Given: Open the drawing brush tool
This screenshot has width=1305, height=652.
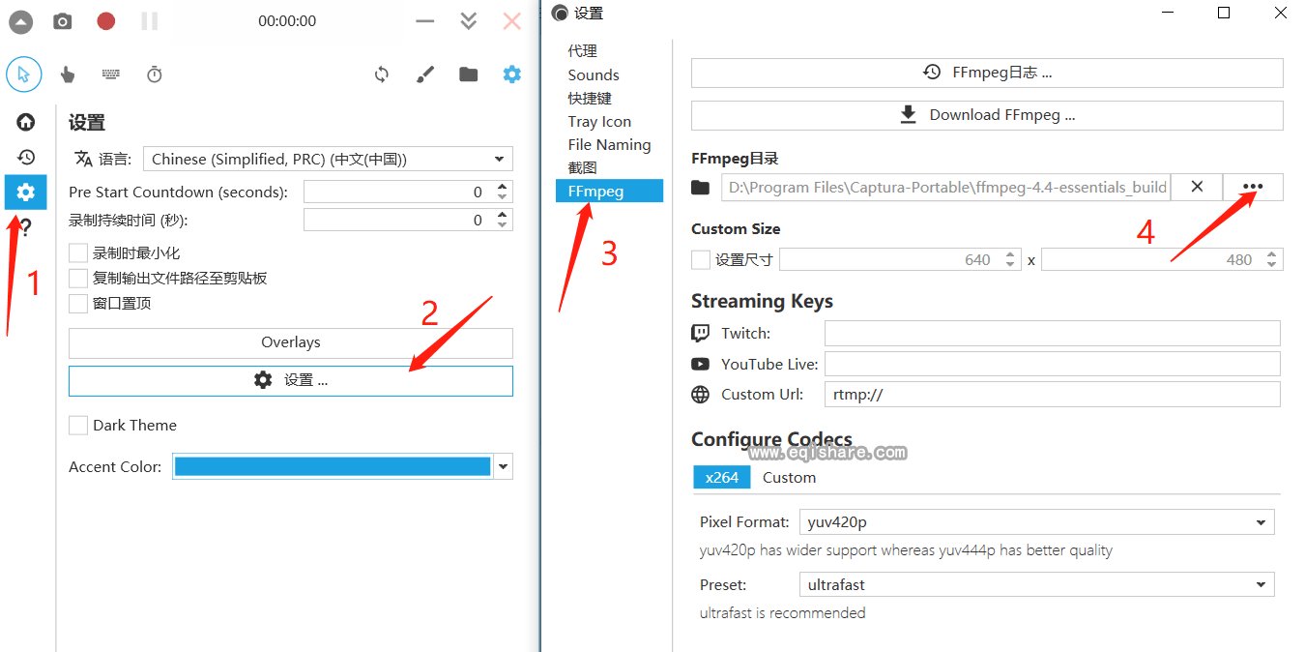Looking at the screenshot, I should (425, 74).
